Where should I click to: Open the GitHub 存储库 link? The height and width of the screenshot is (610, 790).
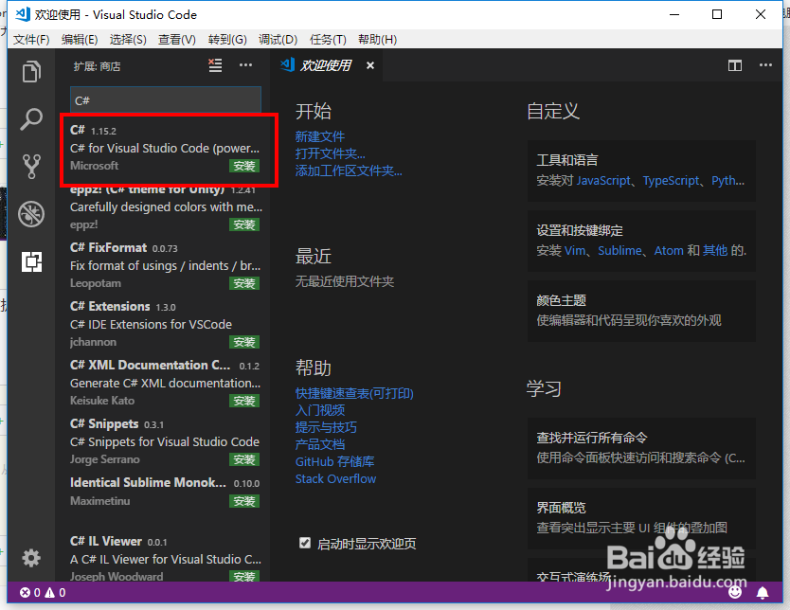334,461
